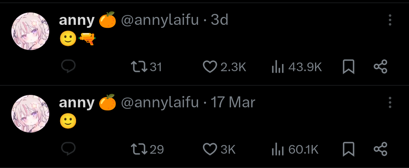
Task: Reply to the water gun emoji tweet
Action: (68, 66)
